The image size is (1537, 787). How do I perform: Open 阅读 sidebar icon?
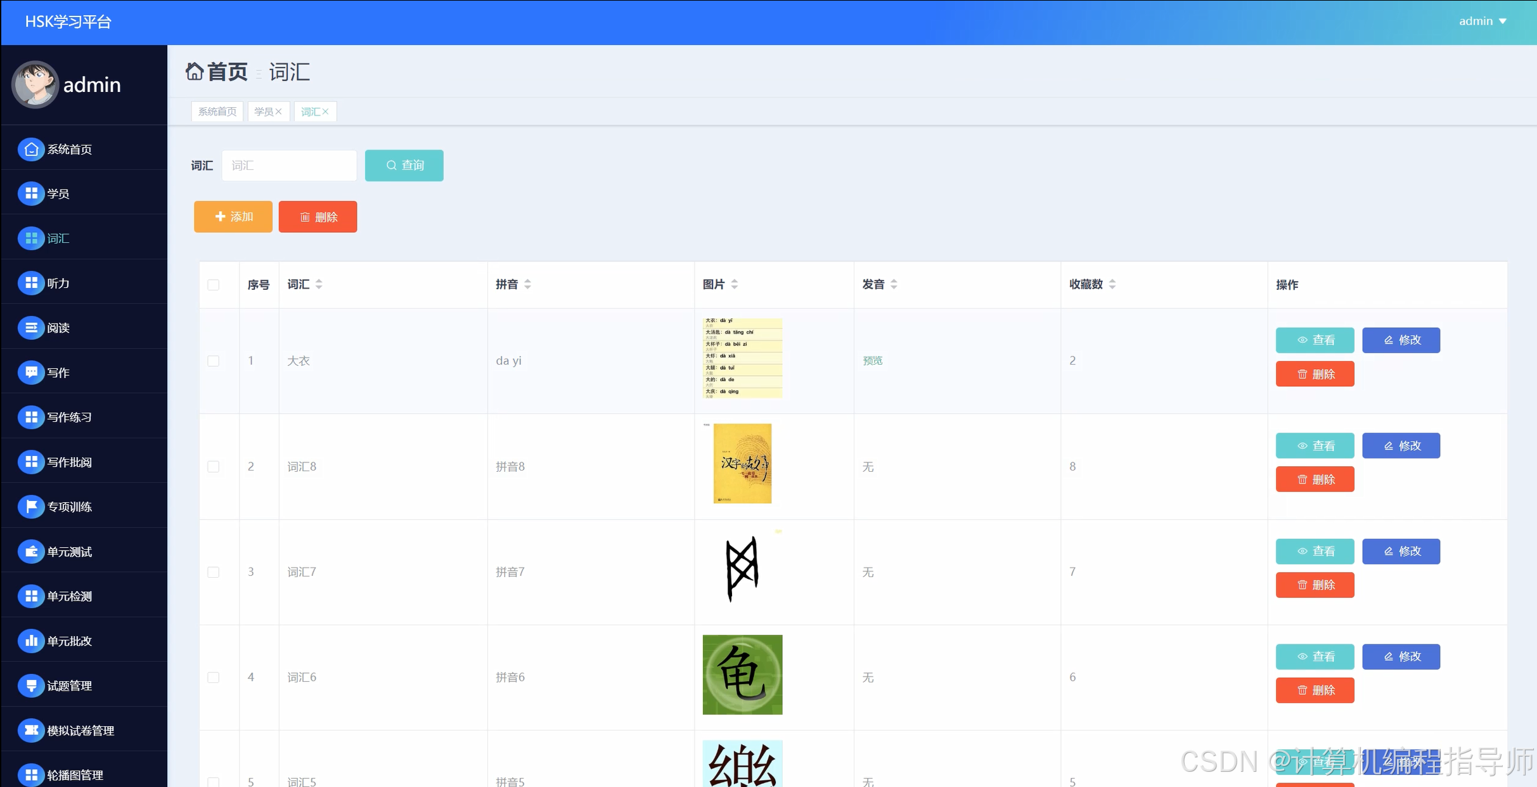tap(30, 328)
